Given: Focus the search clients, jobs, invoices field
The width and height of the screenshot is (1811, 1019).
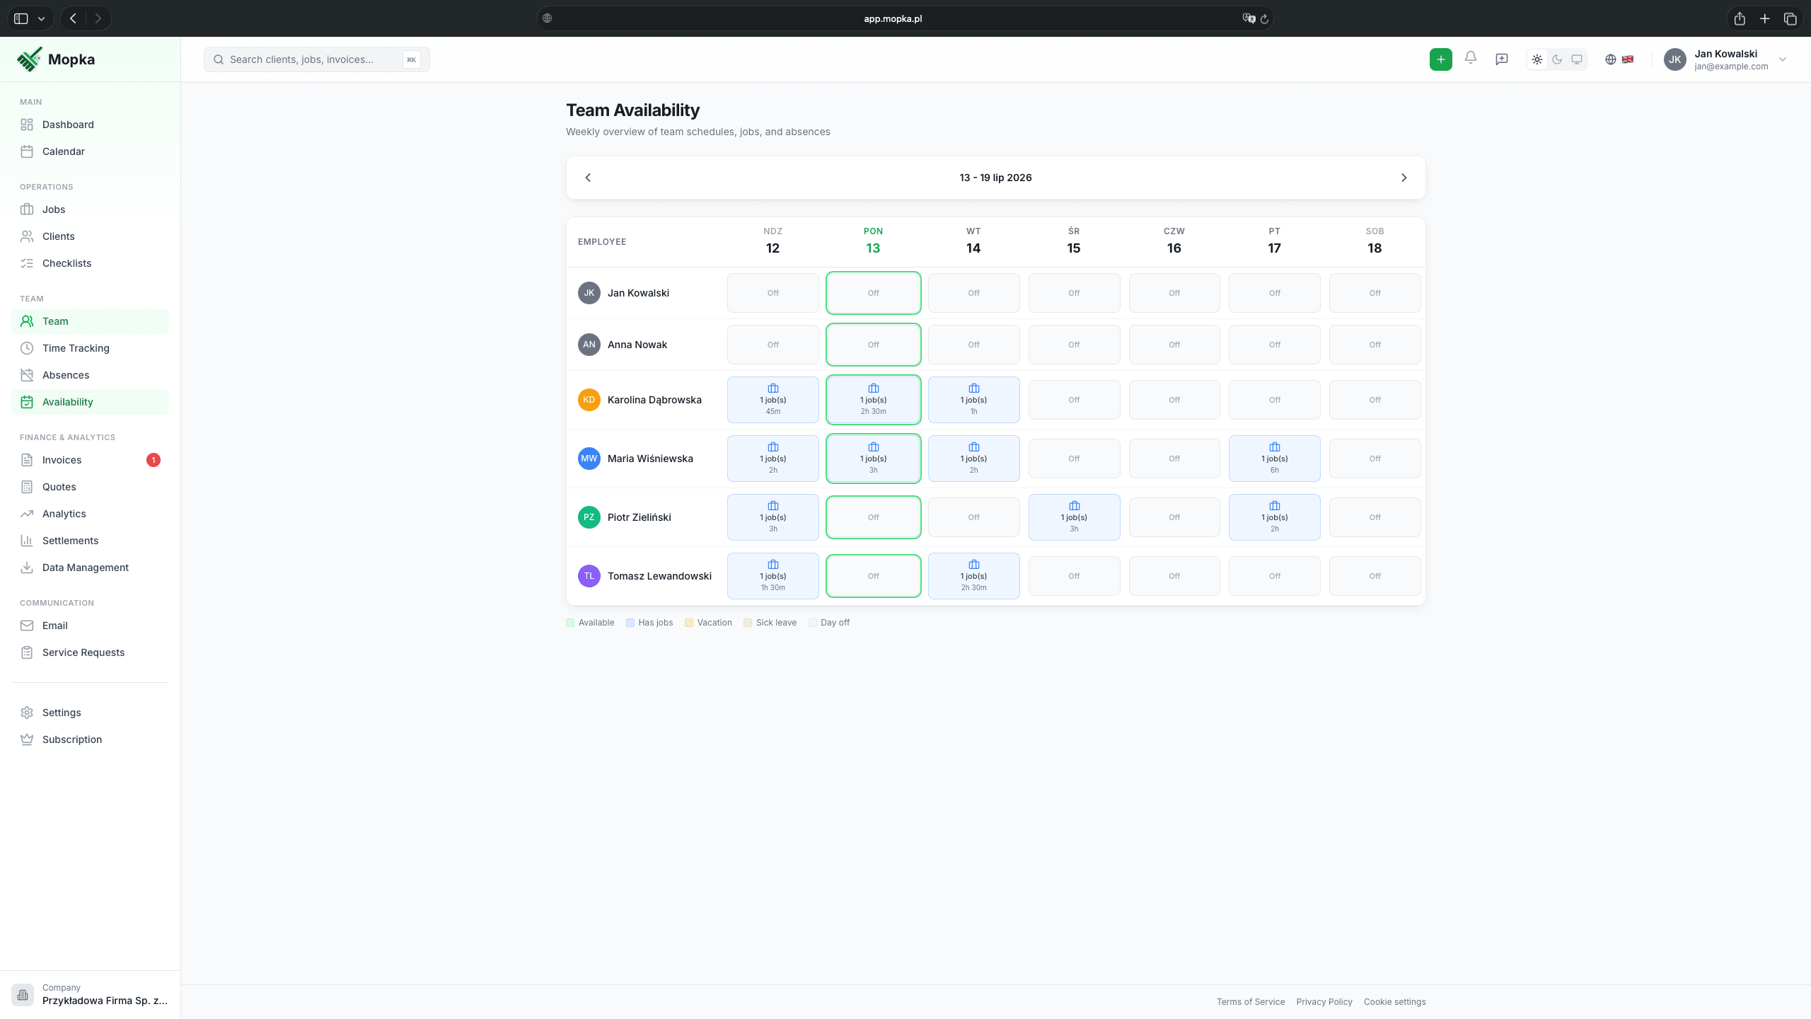Looking at the screenshot, I should 316,59.
